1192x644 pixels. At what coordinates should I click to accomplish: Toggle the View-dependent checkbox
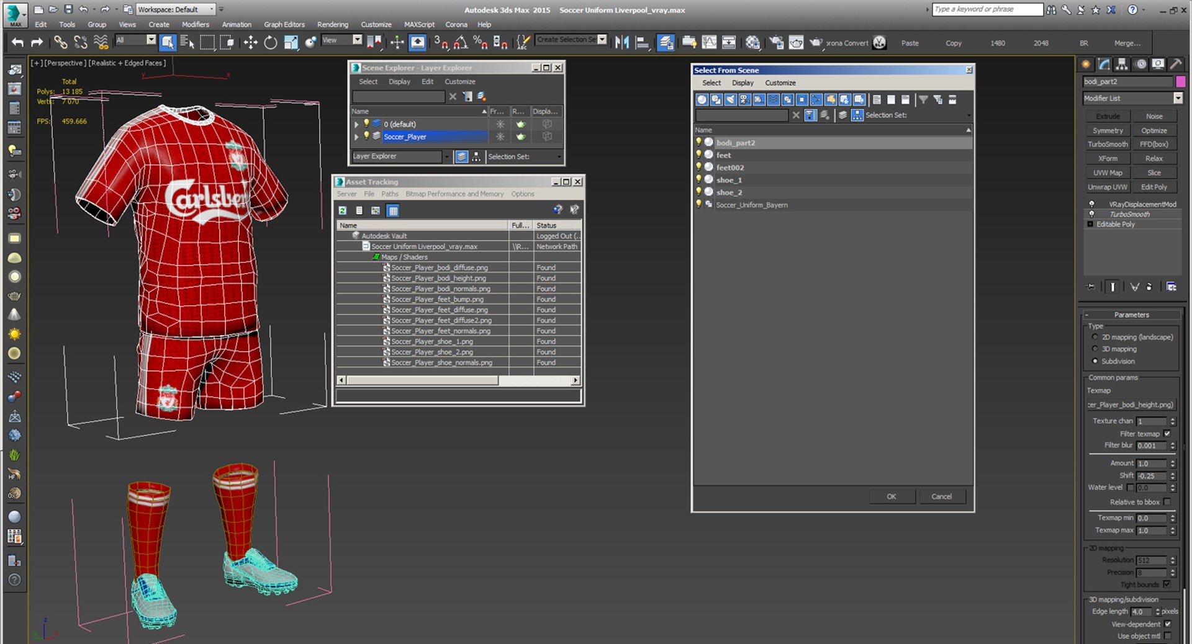coord(1167,624)
